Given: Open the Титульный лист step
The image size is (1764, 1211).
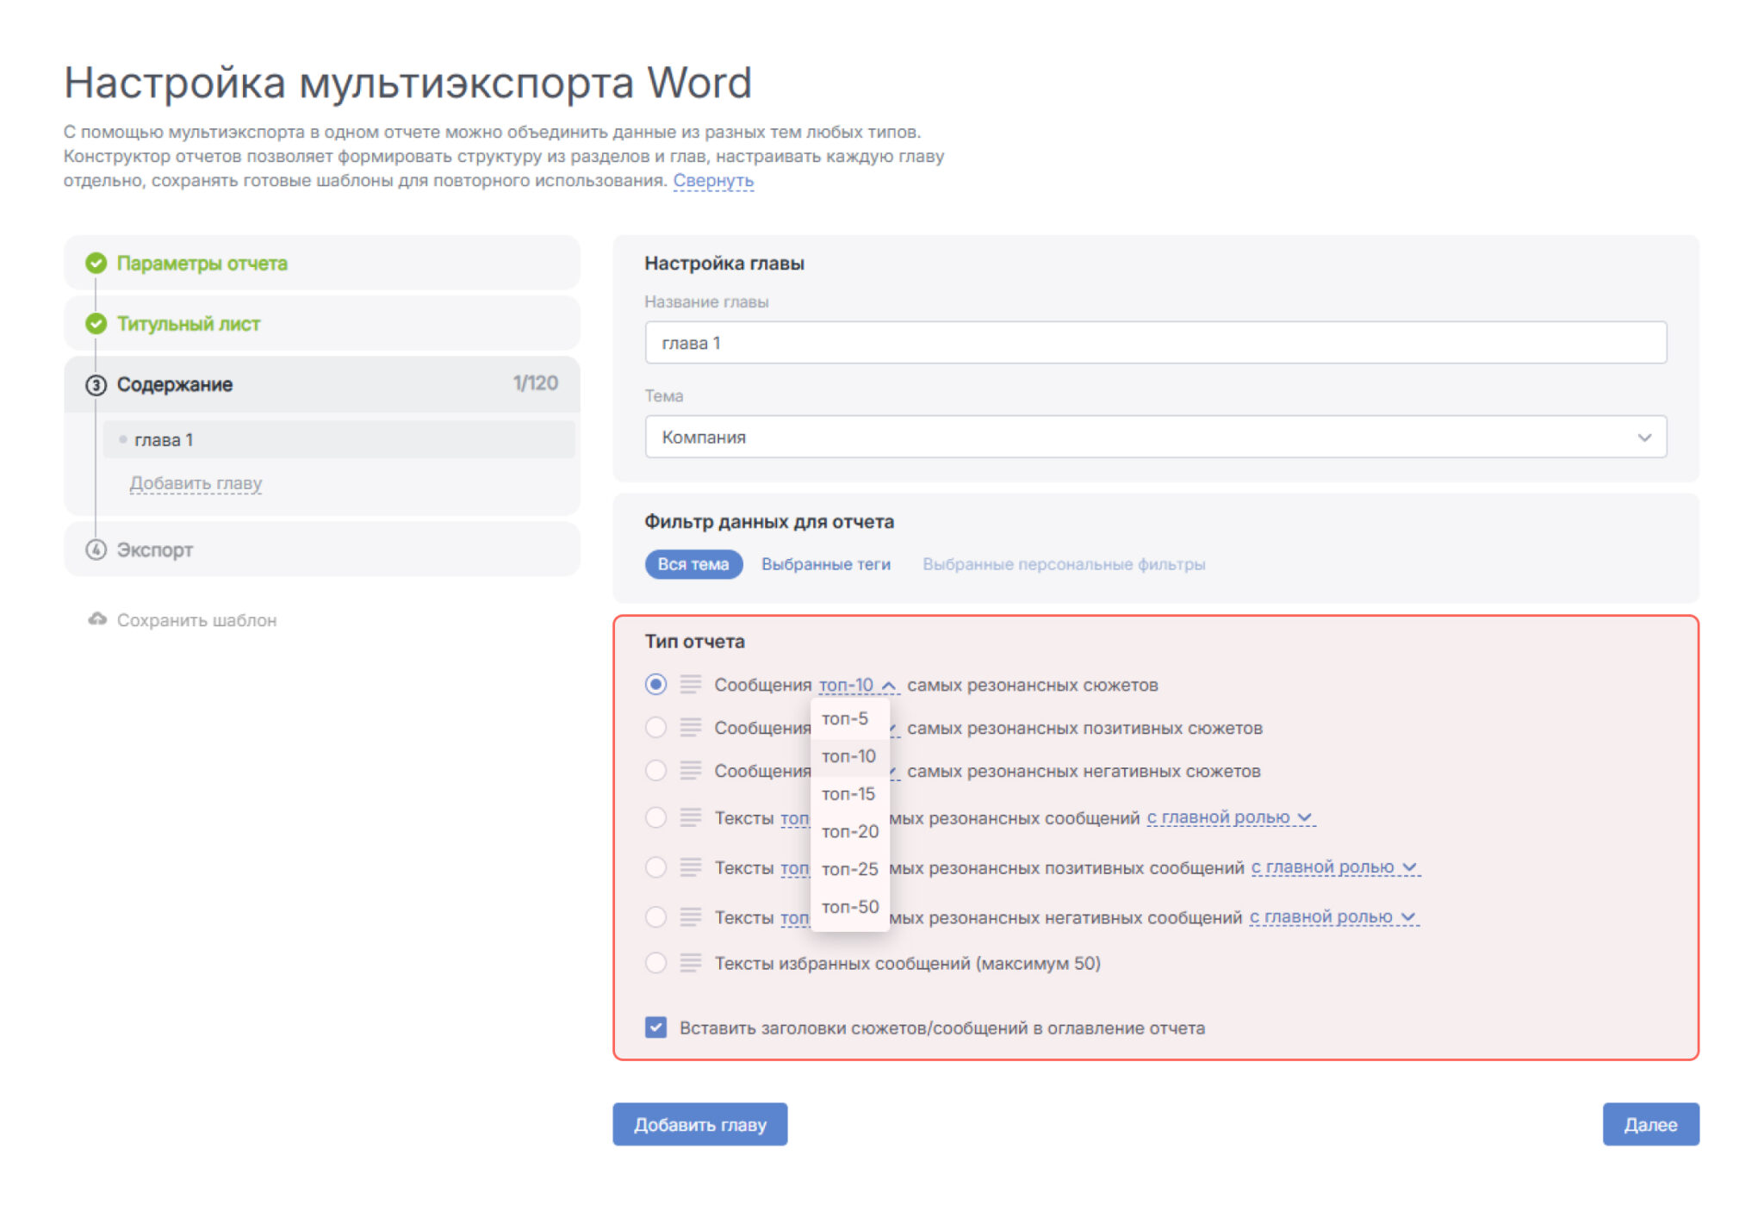Looking at the screenshot, I should point(321,324).
